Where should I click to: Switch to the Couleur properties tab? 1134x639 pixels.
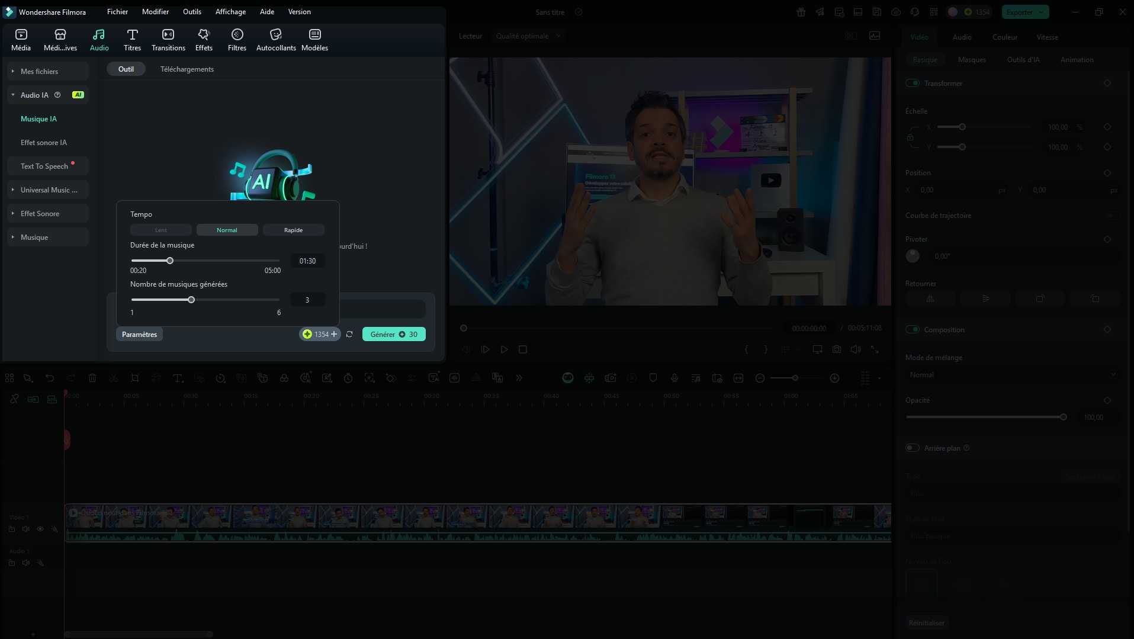(x=1004, y=37)
